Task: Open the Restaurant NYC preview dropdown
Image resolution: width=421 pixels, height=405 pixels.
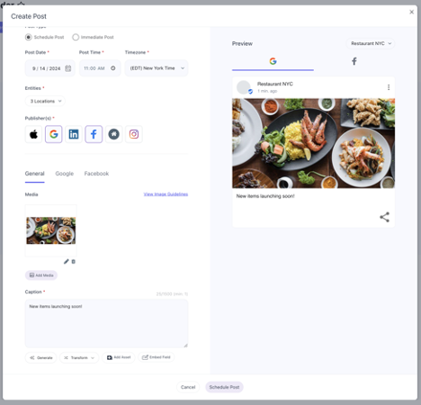Action: click(x=371, y=43)
